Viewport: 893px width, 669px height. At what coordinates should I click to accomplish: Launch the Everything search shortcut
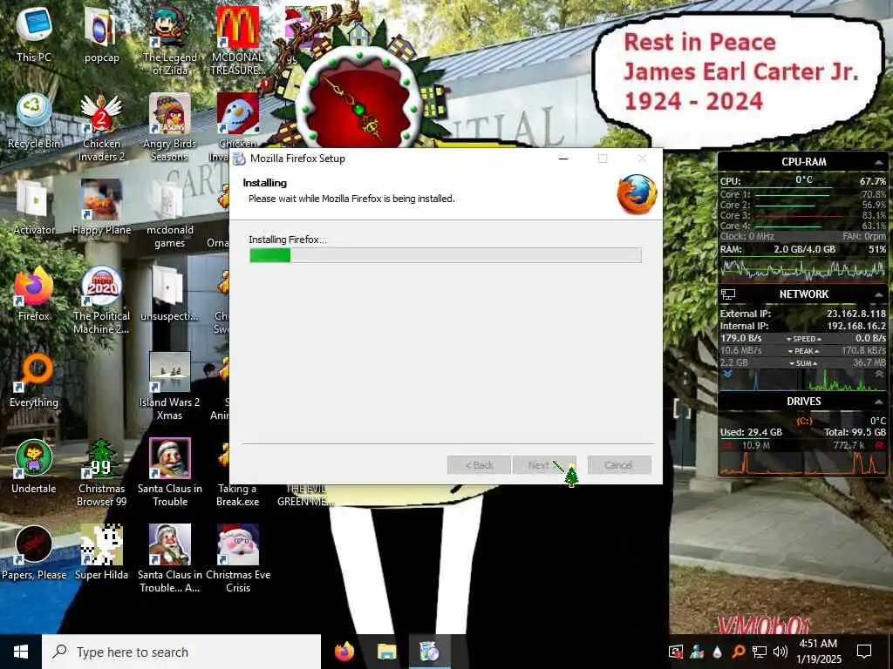[x=34, y=380]
